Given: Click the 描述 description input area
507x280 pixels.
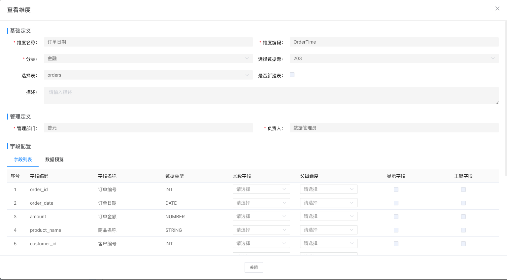Looking at the screenshot, I should (x=271, y=95).
